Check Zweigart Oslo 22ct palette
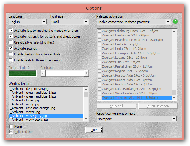 pyautogui.click(x=99, y=62)
